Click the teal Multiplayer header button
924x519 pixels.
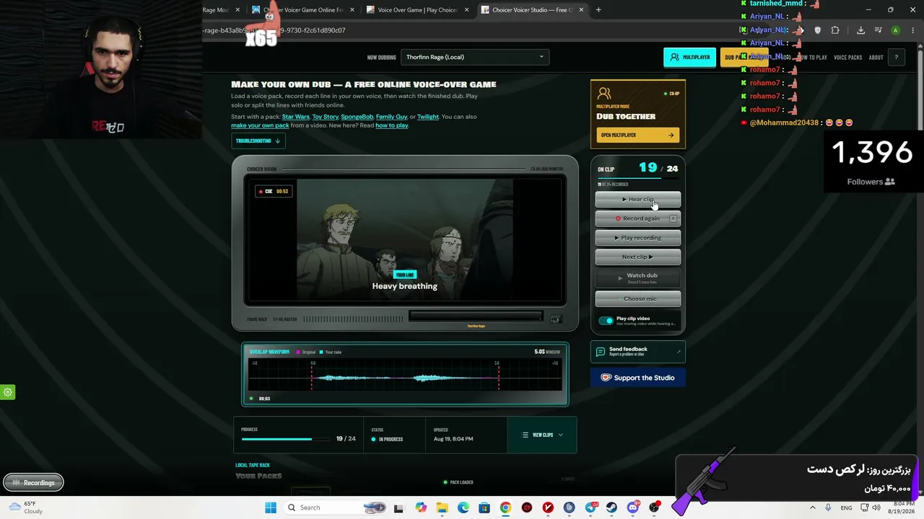[689, 57]
